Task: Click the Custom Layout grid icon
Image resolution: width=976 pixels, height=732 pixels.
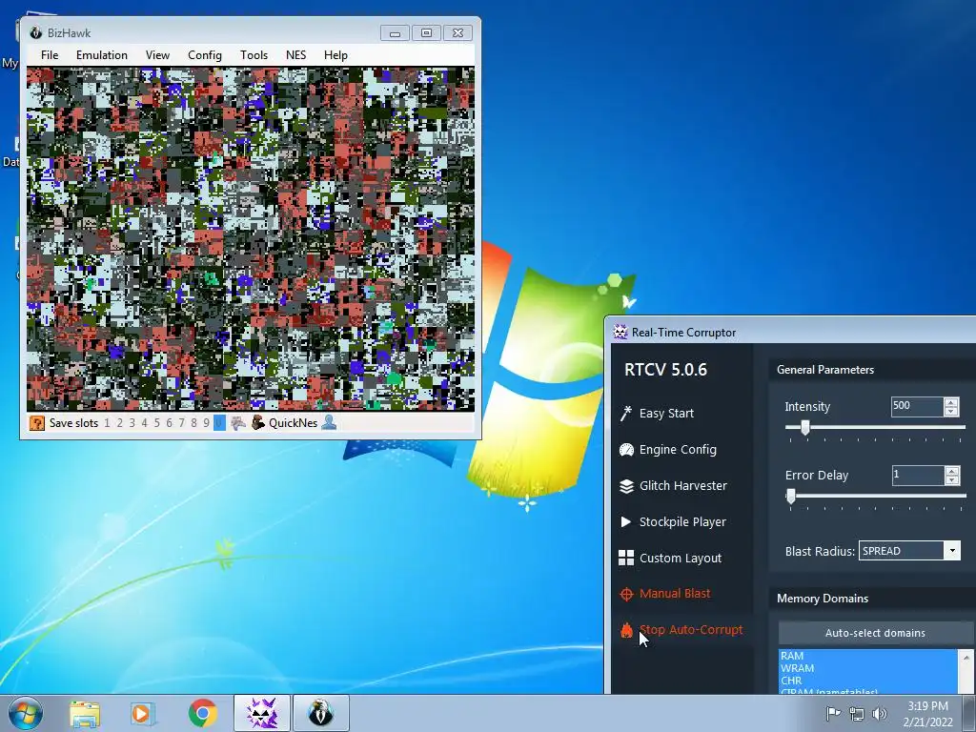Action: (626, 558)
